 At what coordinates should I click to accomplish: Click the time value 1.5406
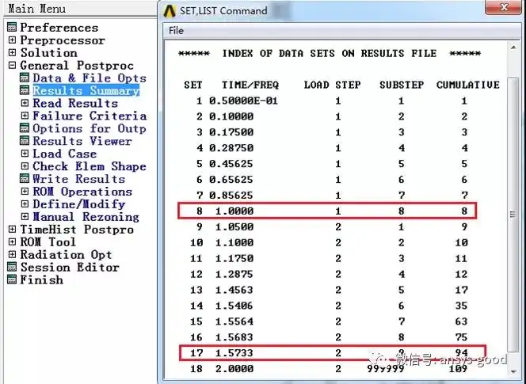click(234, 306)
